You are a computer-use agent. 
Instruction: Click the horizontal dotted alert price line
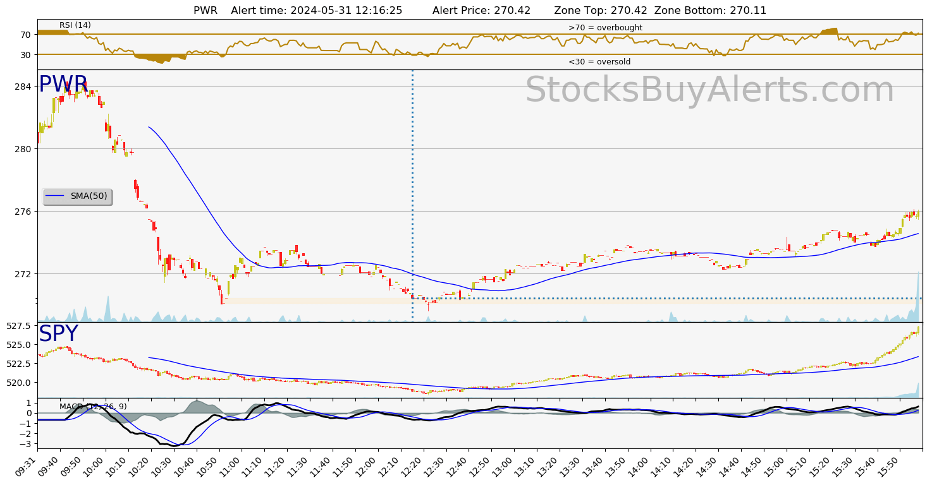667,298
